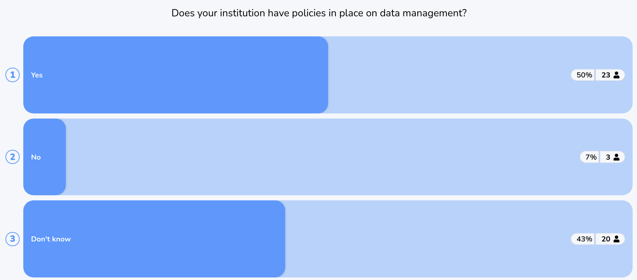Click the filled portion of Don't know bar
The width and height of the screenshot is (637, 280).
(x=154, y=239)
